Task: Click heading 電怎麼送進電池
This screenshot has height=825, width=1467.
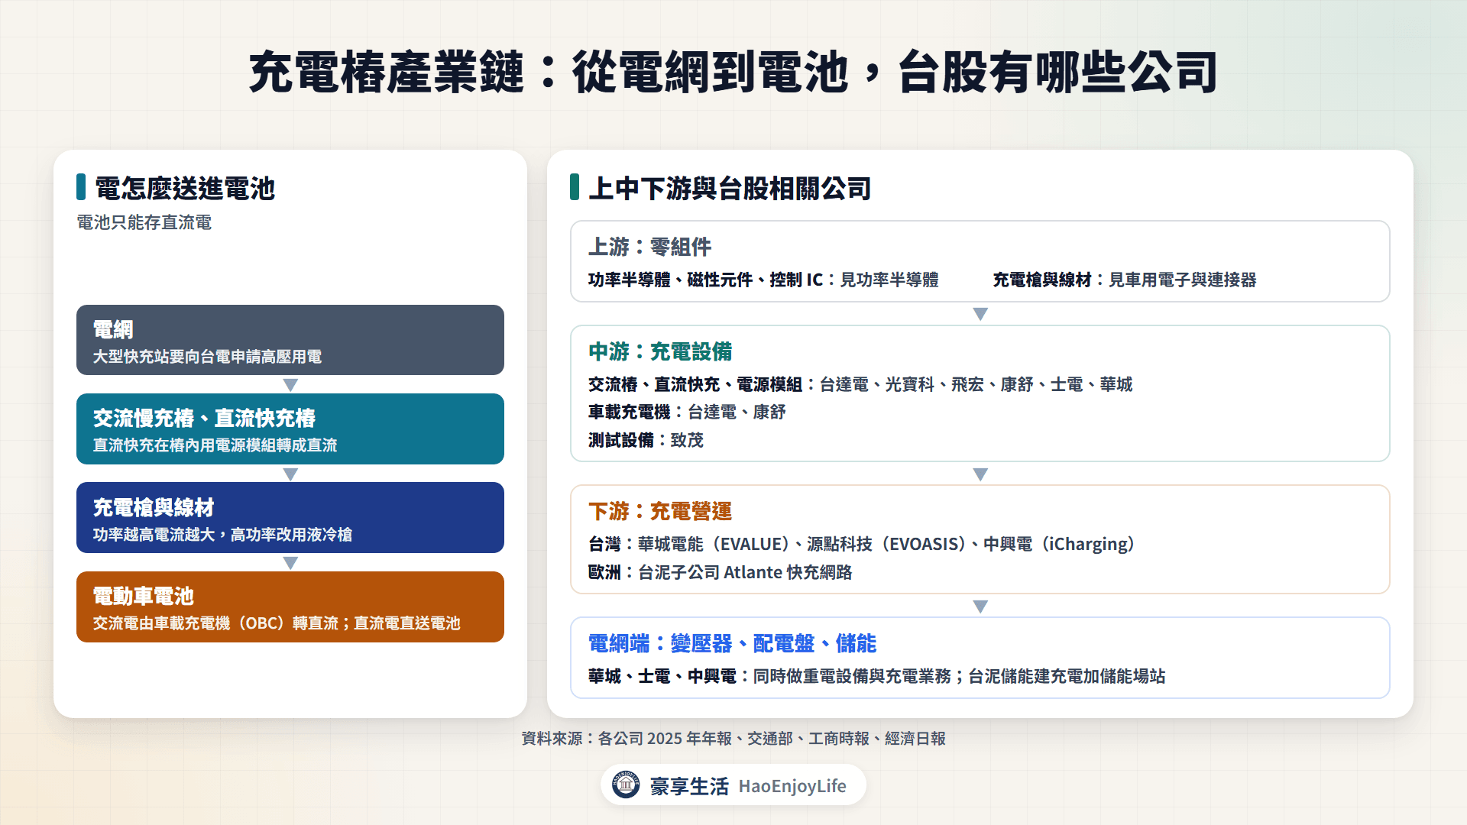Action: 184,188
